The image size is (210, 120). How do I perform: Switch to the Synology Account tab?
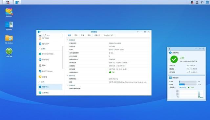pos(109,35)
